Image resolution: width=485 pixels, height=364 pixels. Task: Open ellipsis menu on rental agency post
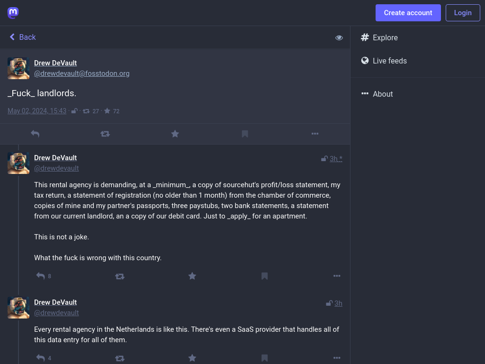click(337, 276)
